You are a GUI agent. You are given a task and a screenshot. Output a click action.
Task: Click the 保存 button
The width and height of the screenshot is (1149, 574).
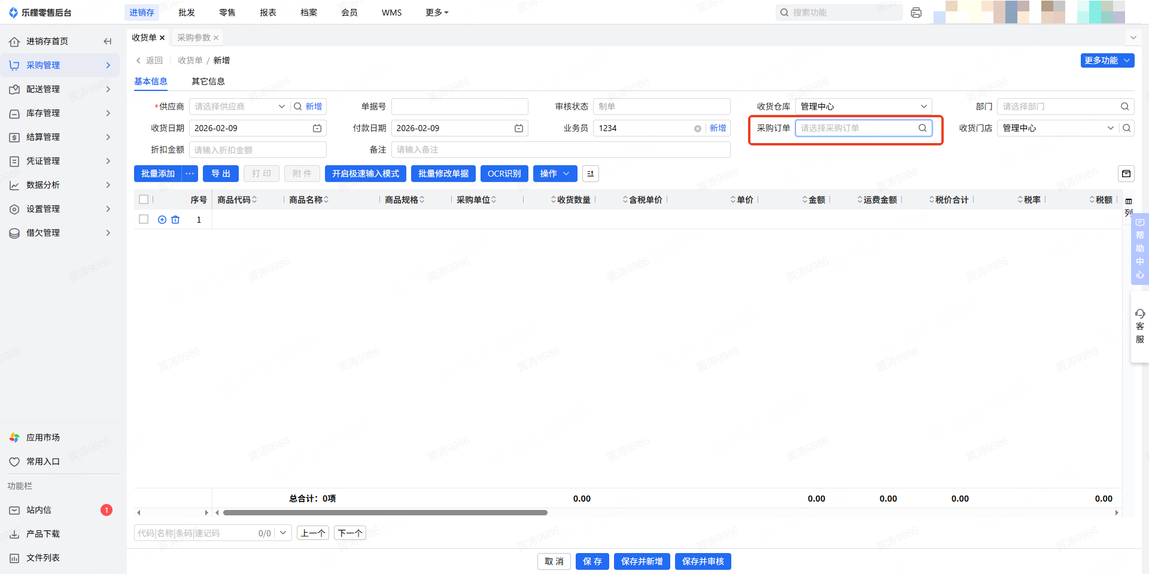tap(592, 561)
